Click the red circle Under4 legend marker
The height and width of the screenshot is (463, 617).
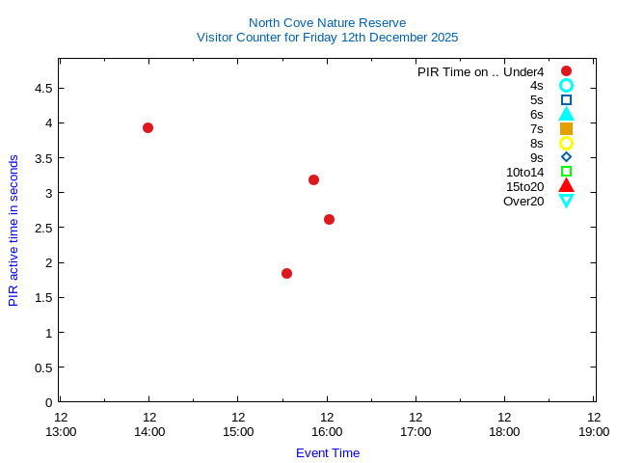point(566,70)
